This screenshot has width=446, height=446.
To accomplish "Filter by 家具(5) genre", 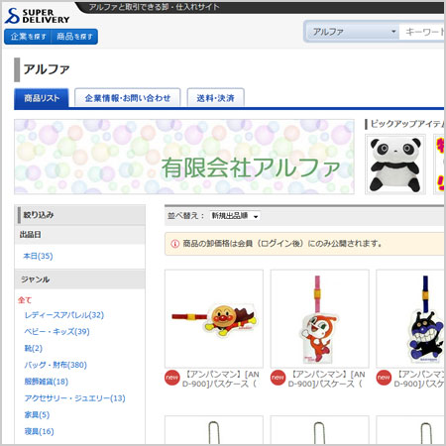I will tap(37, 414).
